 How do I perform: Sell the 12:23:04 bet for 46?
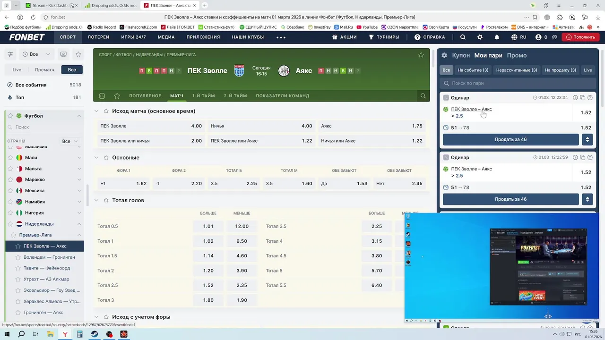[510, 139]
